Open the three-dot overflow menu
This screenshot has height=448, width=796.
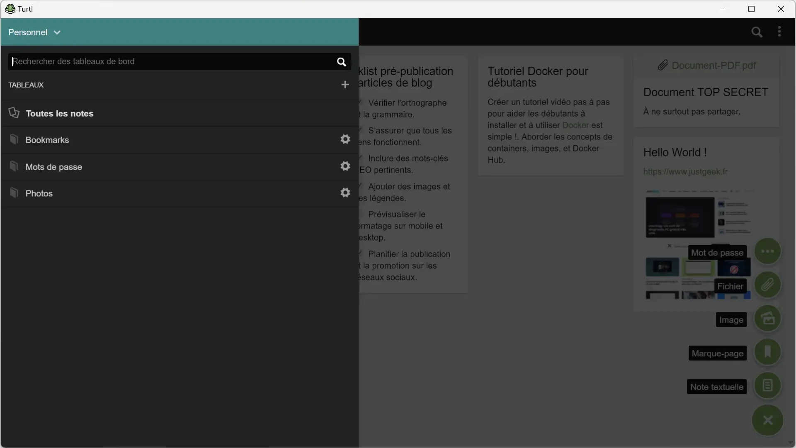[779, 32]
